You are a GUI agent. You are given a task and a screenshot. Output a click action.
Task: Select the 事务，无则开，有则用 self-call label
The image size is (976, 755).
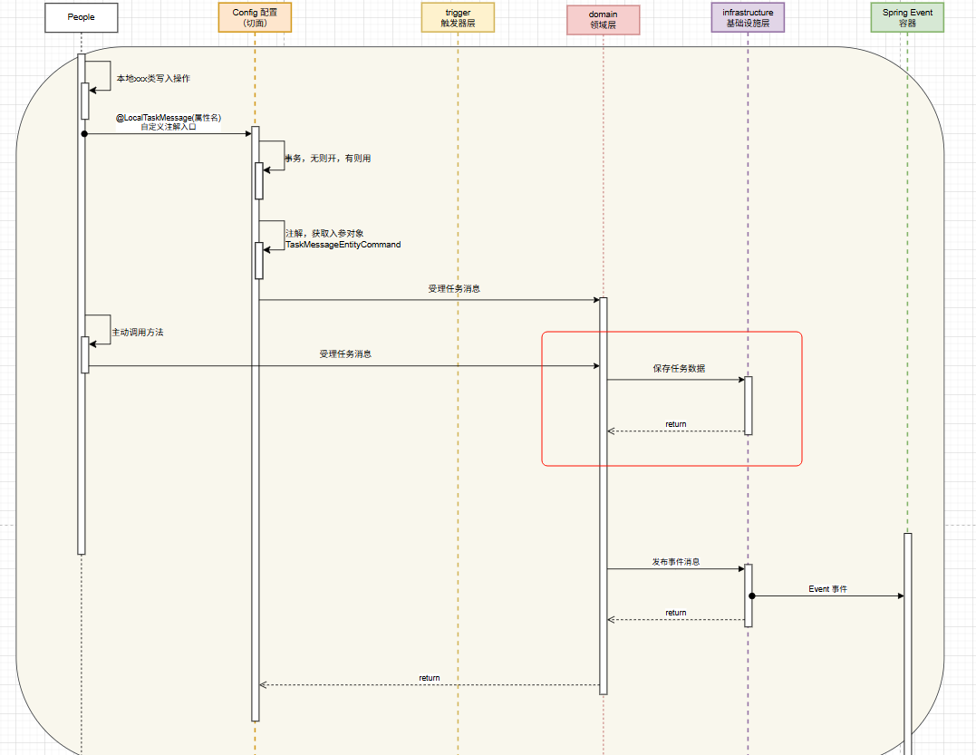(x=328, y=158)
